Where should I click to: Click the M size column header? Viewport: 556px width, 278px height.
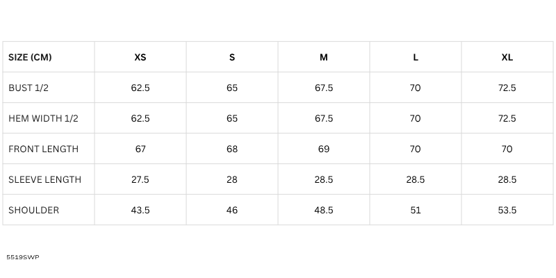[324, 57]
